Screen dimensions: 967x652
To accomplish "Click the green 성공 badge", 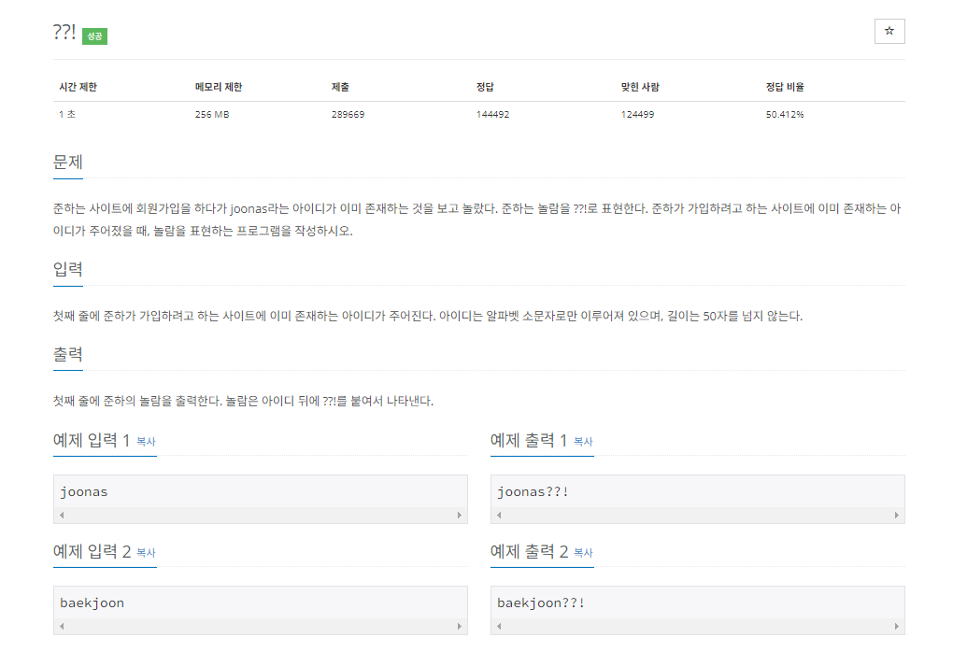I will [x=94, y=36].
